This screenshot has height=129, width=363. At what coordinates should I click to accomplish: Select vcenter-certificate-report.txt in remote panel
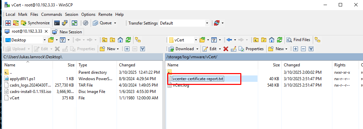(199, 78)
